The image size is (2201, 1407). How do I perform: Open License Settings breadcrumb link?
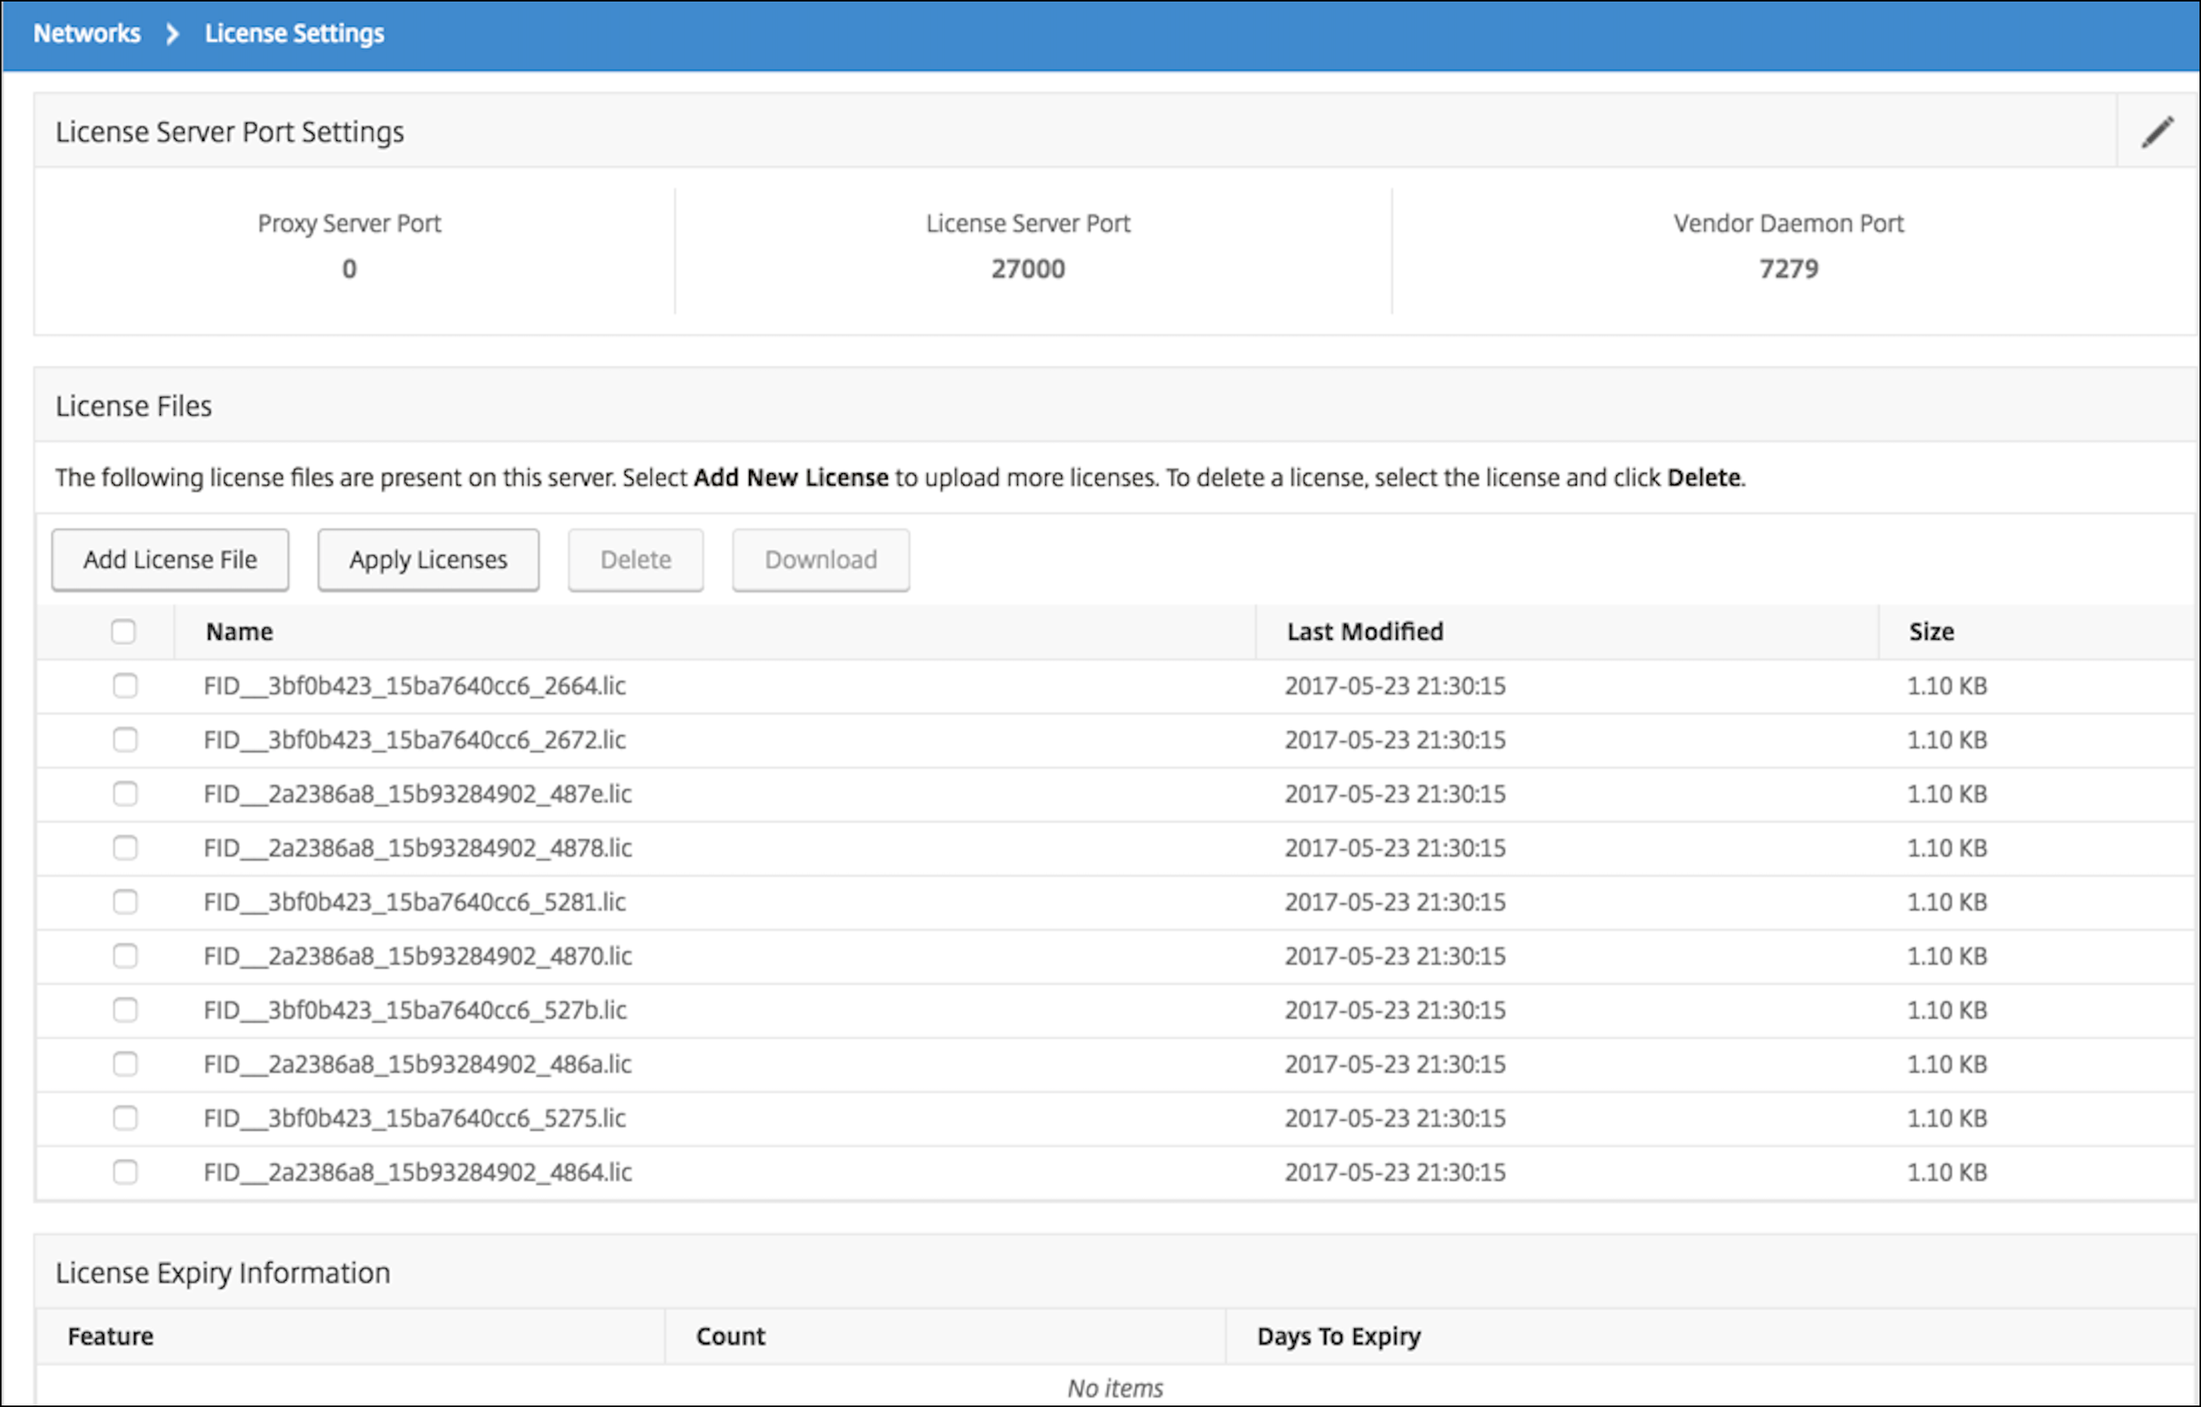(295, 34)
